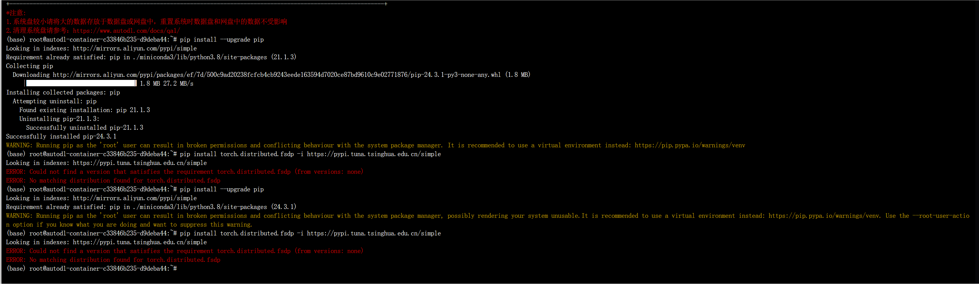Click the "Uninstalling pip-21.1.3:" output line
979x284 pixels.
click(x=59, y=119)
